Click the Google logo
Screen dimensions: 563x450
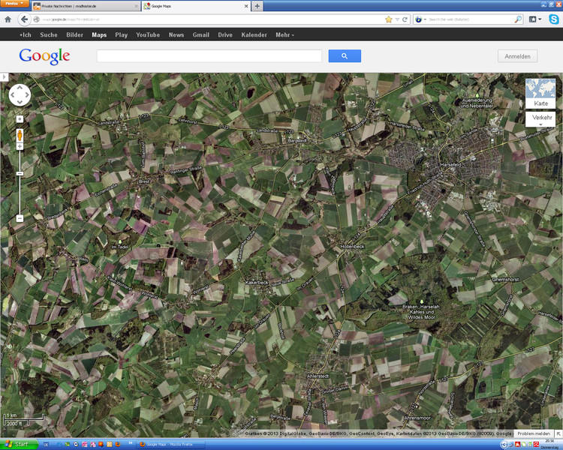click(x=44, y=56)
